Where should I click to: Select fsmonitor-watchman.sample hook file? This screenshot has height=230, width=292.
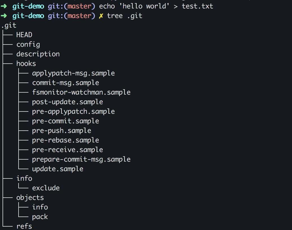coord(81,92)
